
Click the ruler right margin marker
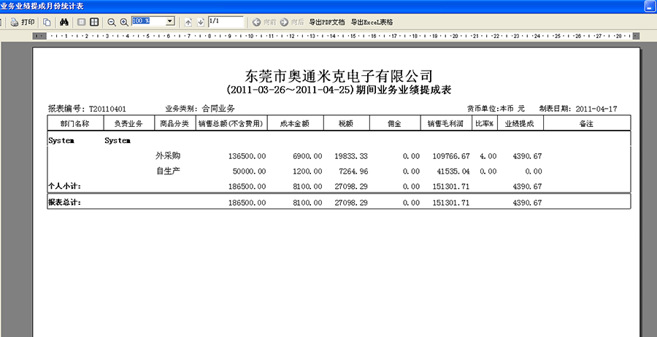tap(636, 36)
